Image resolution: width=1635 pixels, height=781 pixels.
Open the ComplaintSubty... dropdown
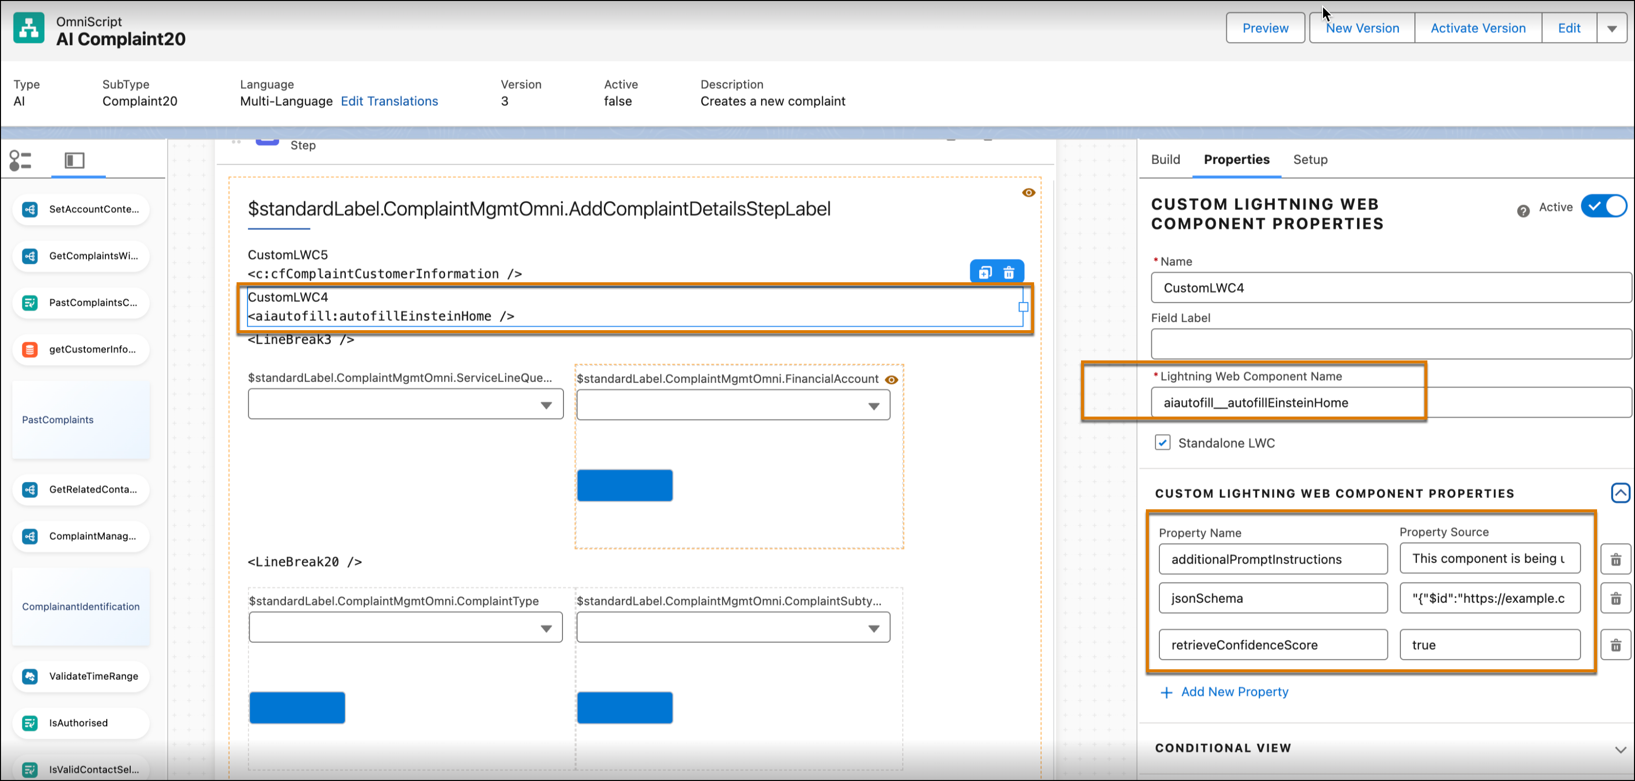click(733, 627)
